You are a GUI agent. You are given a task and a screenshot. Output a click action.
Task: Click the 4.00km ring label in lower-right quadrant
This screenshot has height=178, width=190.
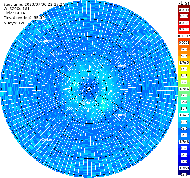coord(145,140)
